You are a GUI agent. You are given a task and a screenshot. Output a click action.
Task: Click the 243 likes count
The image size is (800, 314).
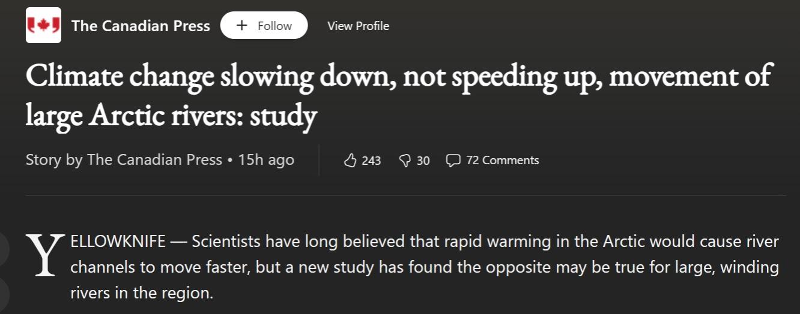pyautogui.click(x=371, y=161)
